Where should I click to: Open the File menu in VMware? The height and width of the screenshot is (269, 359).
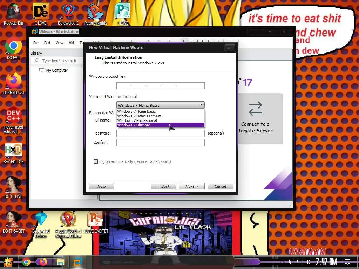tap(36, 43)
